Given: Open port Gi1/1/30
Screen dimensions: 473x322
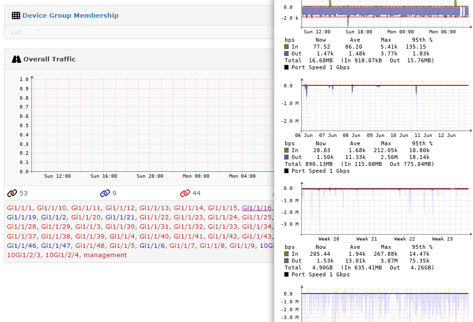Looking at the screenshot, I should pos(120,226).
